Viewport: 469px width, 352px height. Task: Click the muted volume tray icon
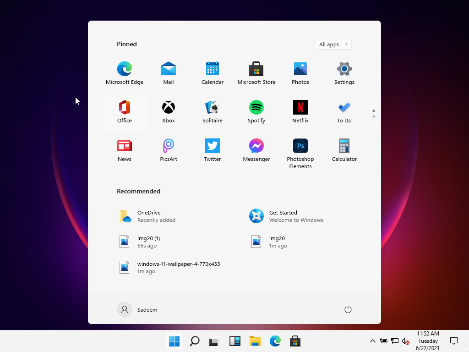[406, 341]
